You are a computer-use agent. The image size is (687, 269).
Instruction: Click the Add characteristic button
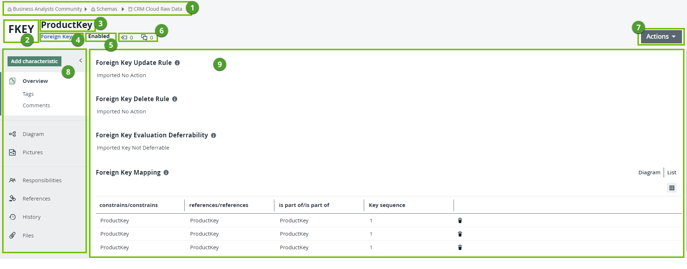(34, 61)
